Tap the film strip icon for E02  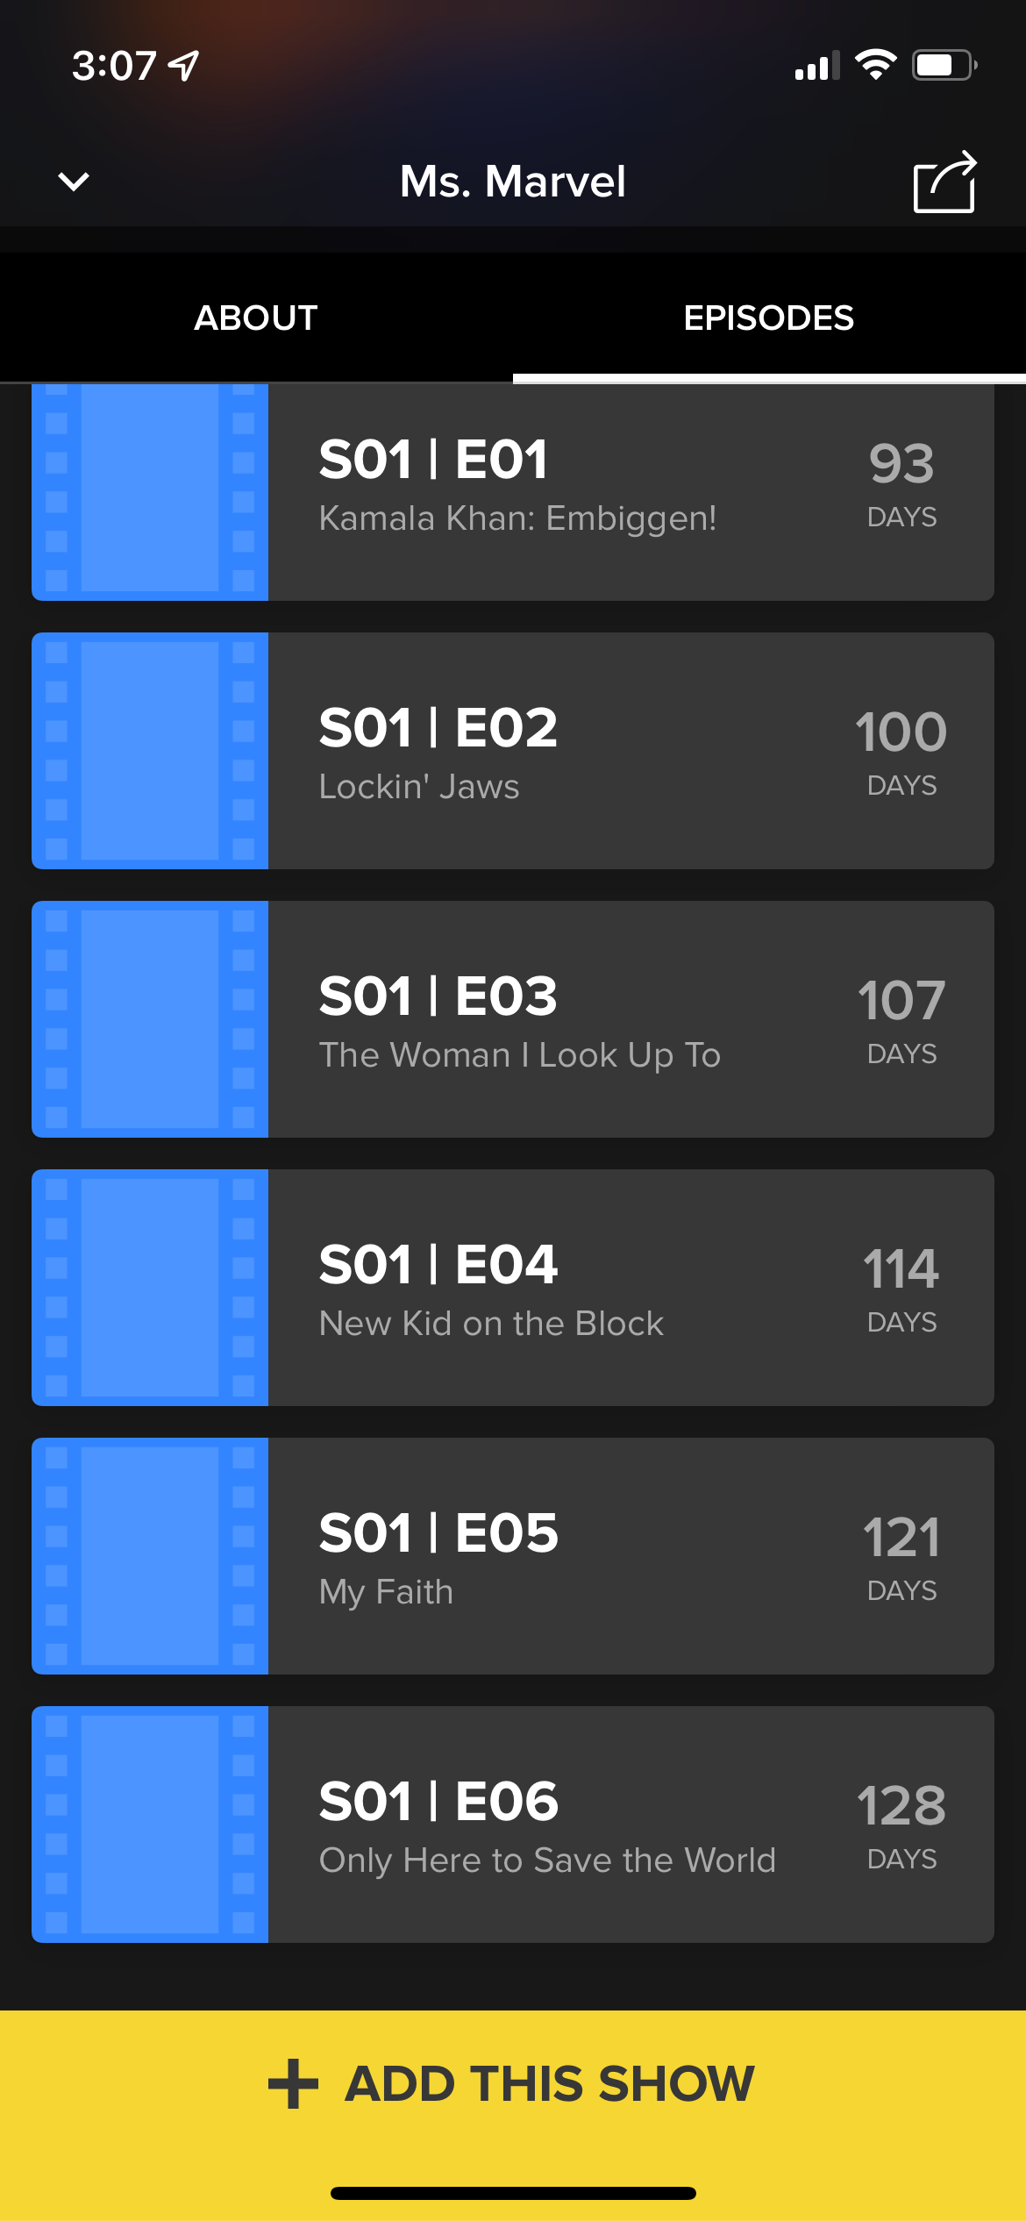click(x=150, y=751)
